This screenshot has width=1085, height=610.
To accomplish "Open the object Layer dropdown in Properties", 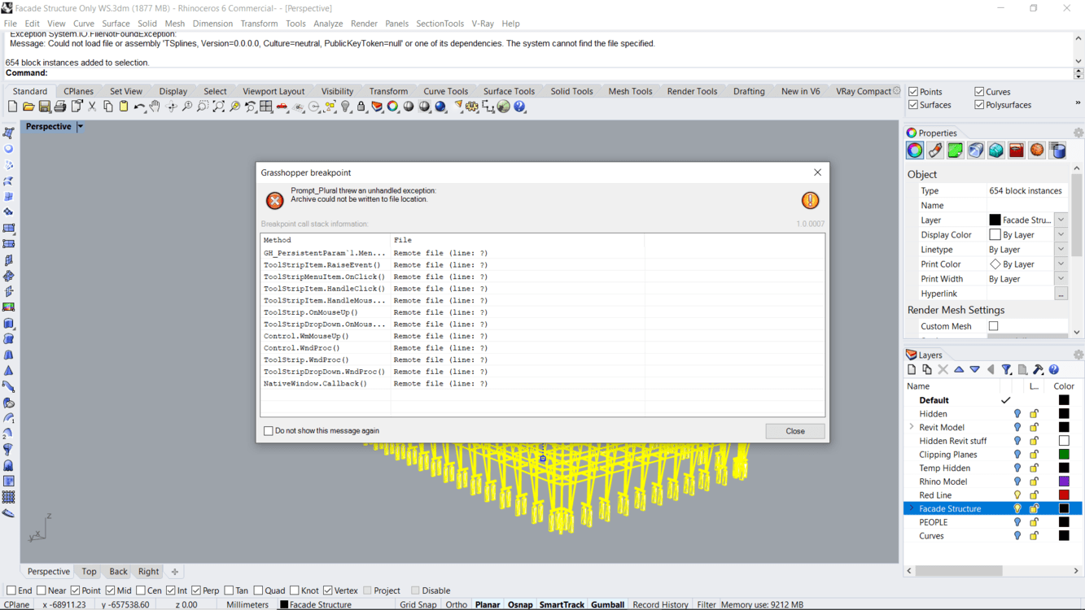I will [x=1061, y=220].
